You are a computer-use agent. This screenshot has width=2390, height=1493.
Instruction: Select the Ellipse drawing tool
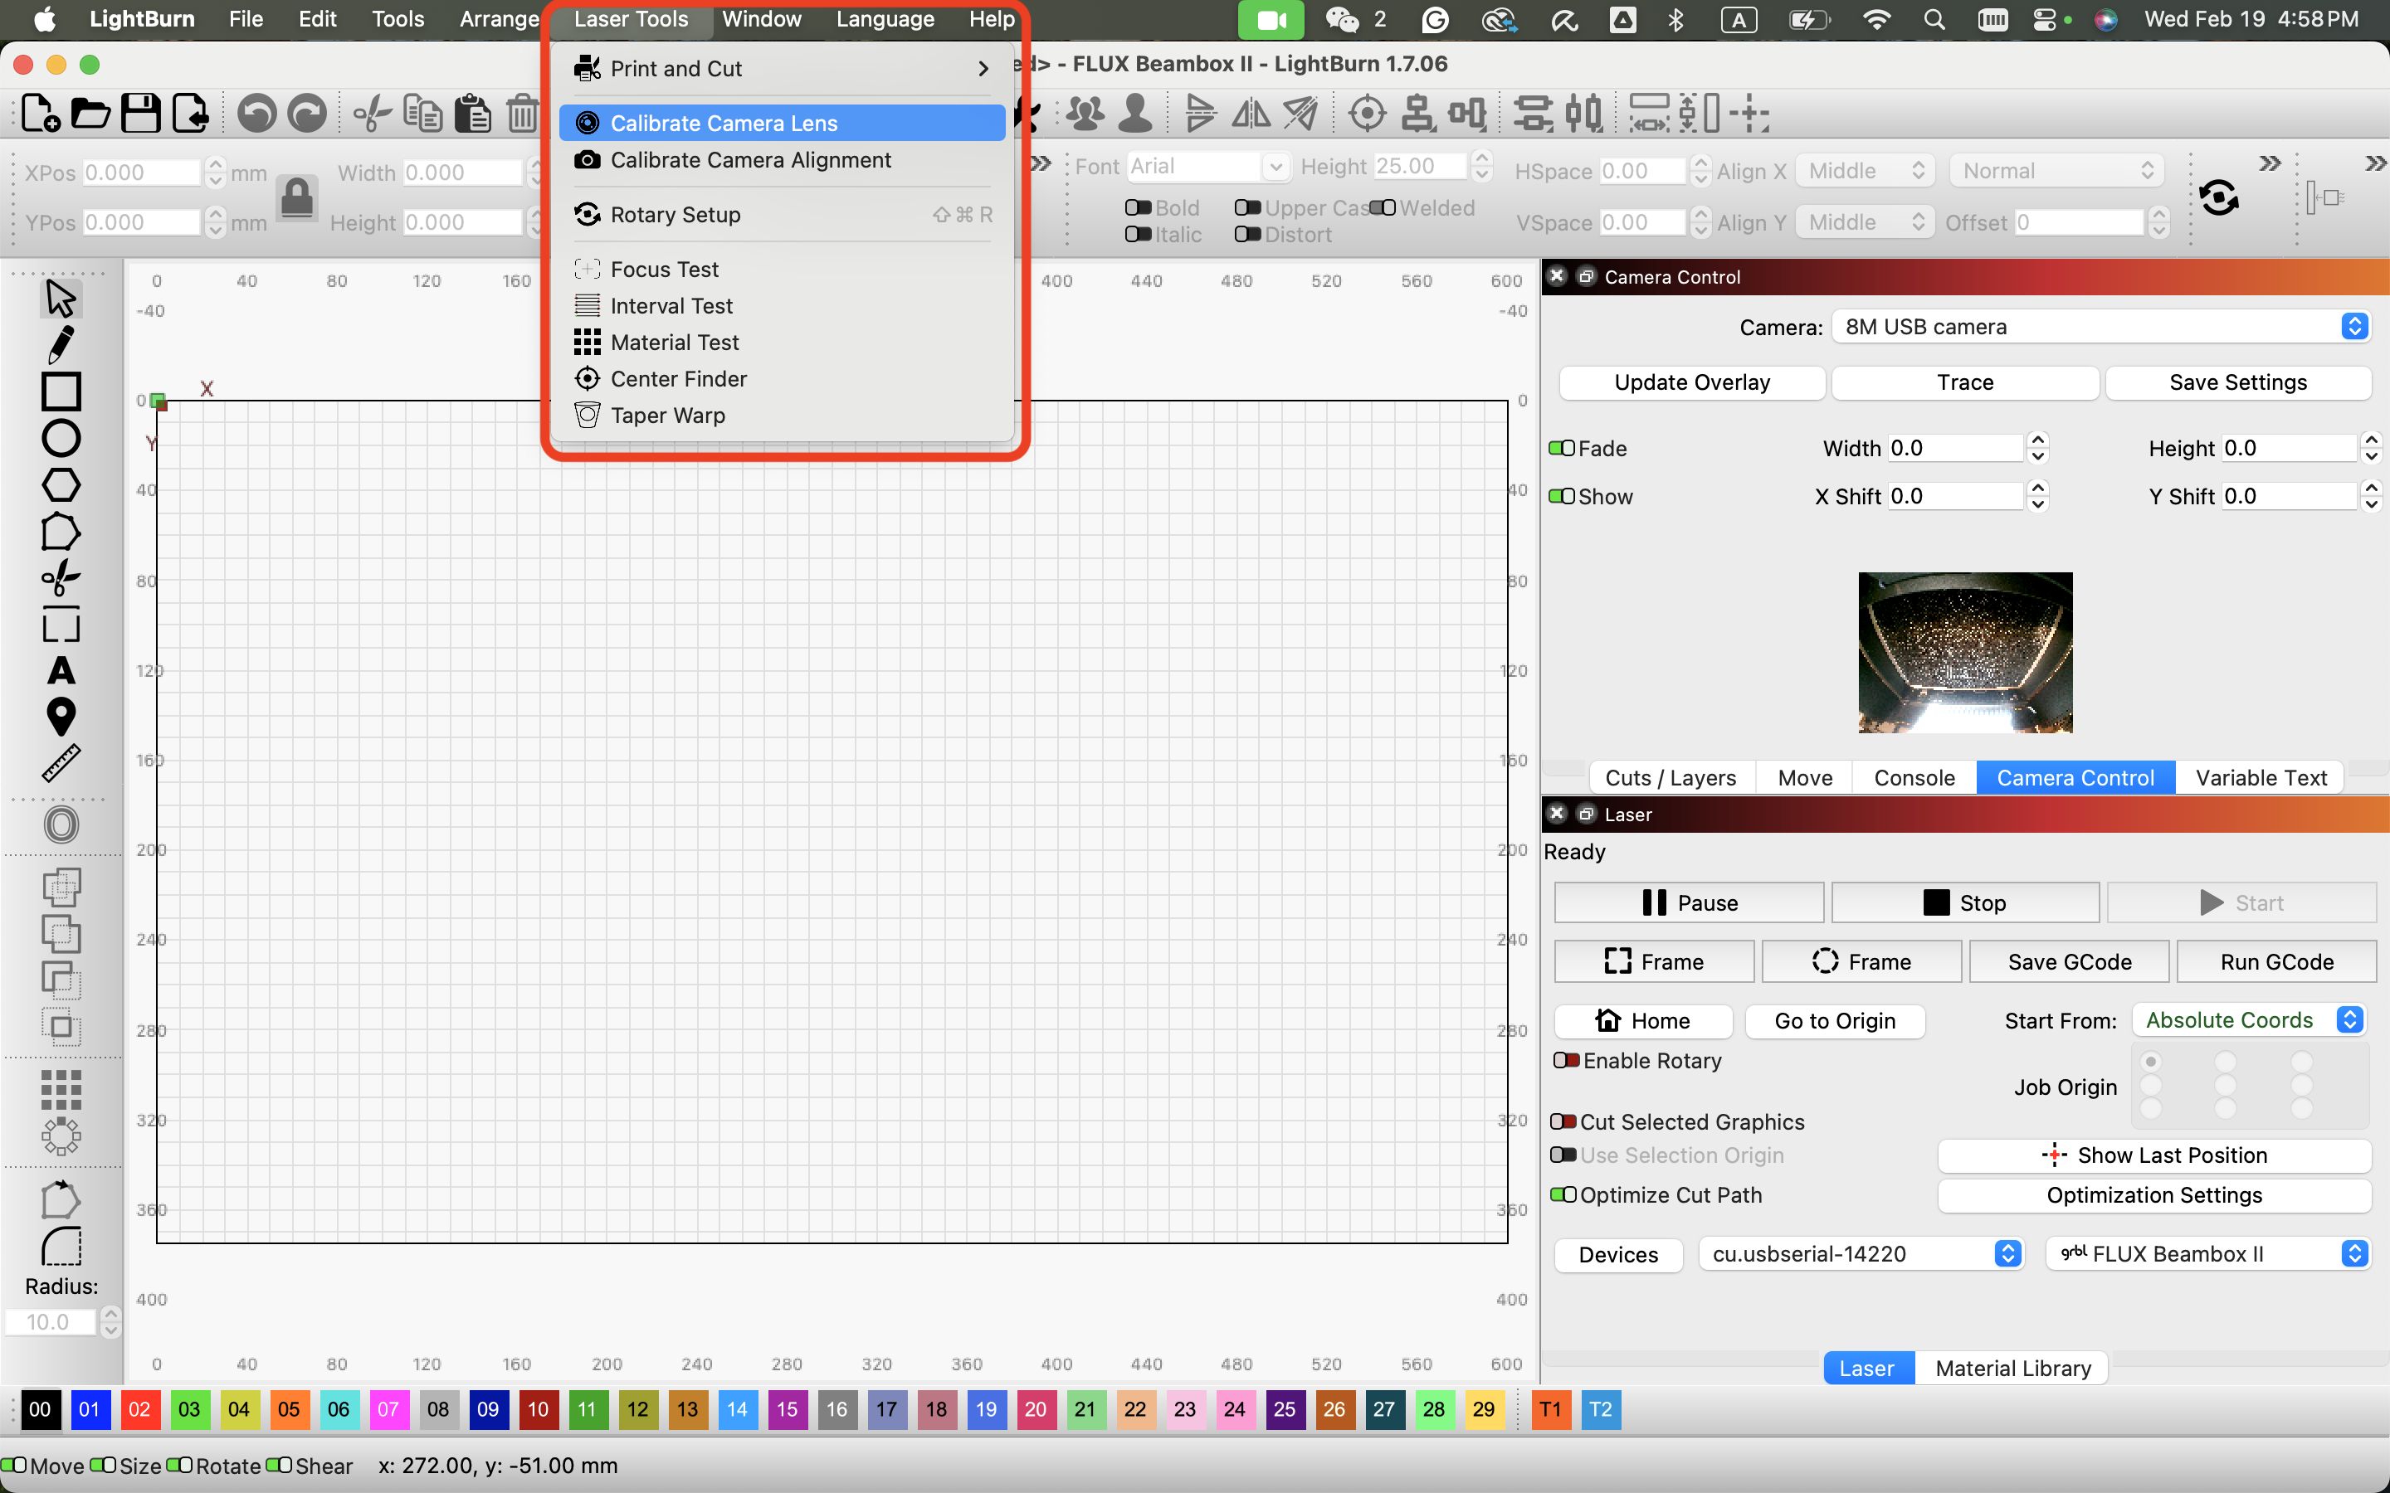(61, 439)
